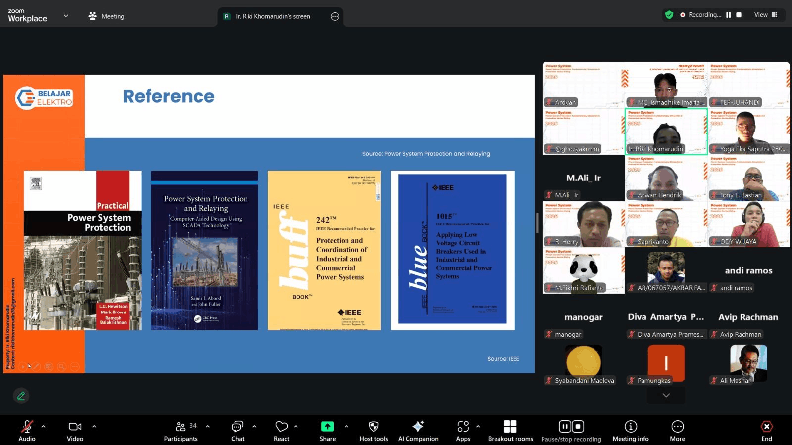Open the Apps icon

463,427
